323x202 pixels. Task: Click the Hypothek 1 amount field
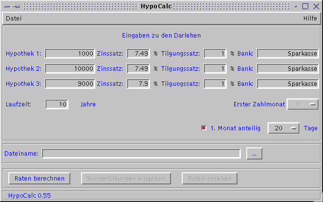coord(70,54)
